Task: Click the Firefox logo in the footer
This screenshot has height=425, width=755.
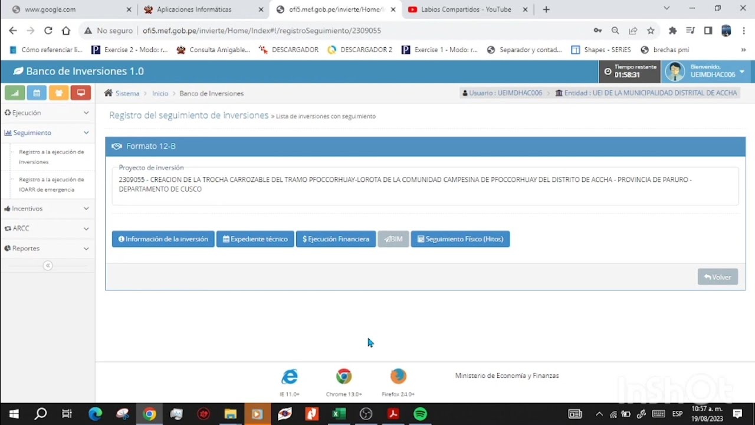Action: coord(398,376)
